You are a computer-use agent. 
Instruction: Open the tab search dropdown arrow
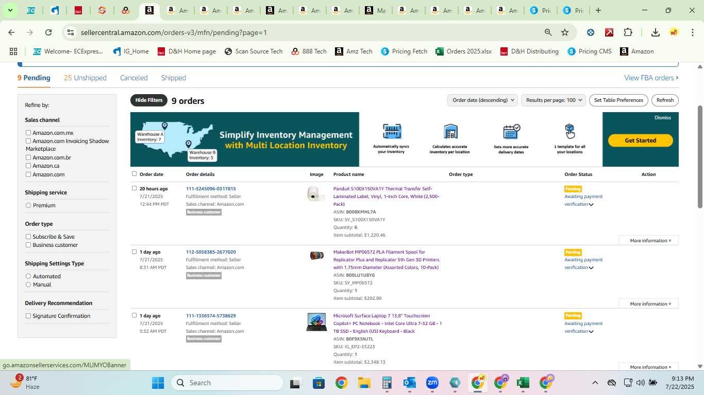10,10
